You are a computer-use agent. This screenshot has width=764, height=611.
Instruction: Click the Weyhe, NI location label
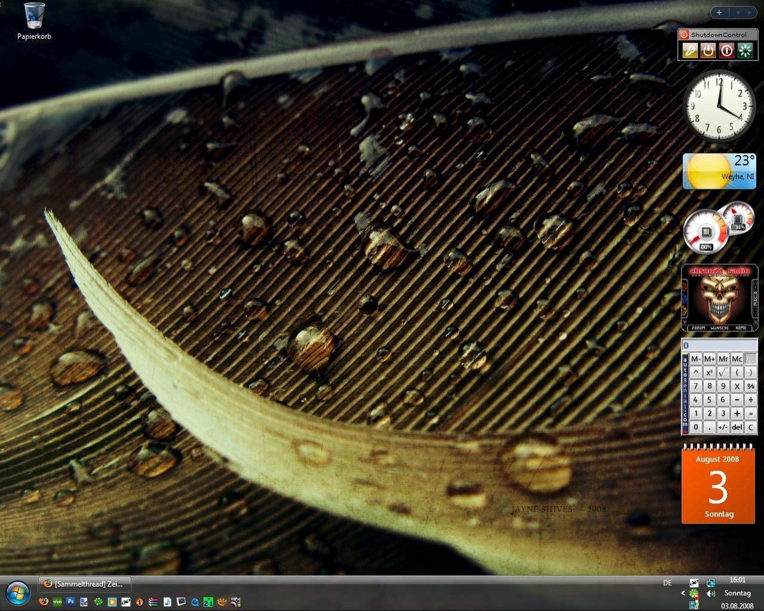737,176
